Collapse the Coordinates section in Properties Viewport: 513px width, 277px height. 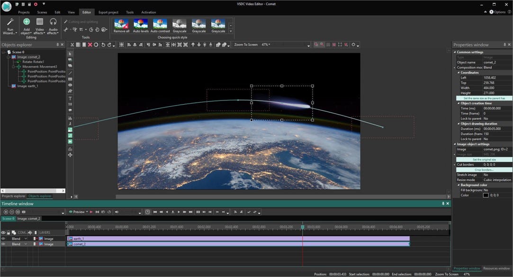(x=459, y=72)
